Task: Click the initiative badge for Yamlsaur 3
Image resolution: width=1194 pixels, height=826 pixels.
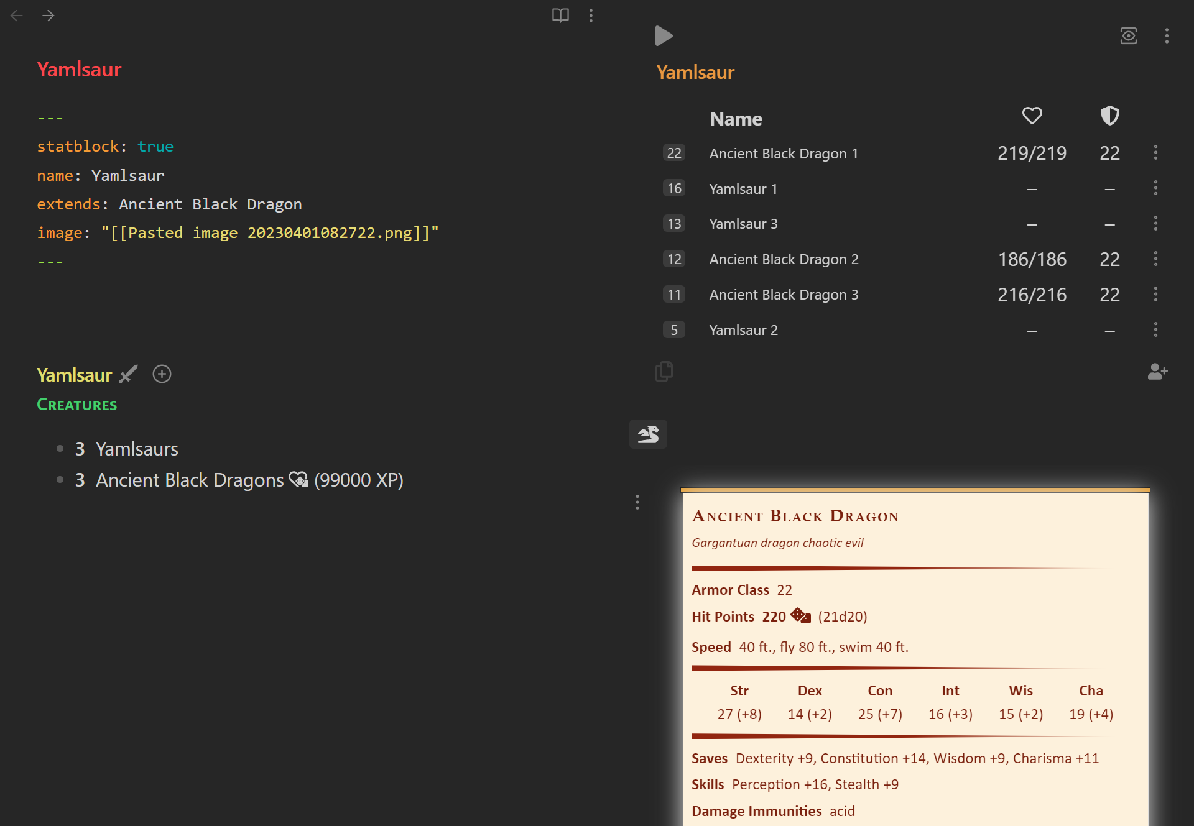Action: pos(674,224)
